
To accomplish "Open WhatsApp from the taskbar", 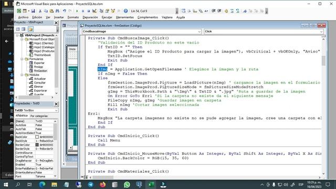I will click(127, 184).
